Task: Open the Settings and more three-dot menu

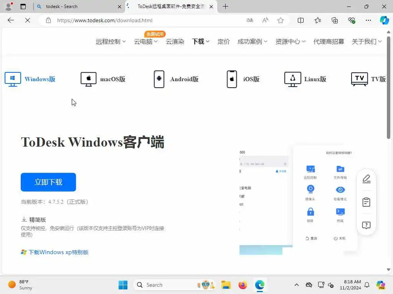Action: (x=368, y=20)
